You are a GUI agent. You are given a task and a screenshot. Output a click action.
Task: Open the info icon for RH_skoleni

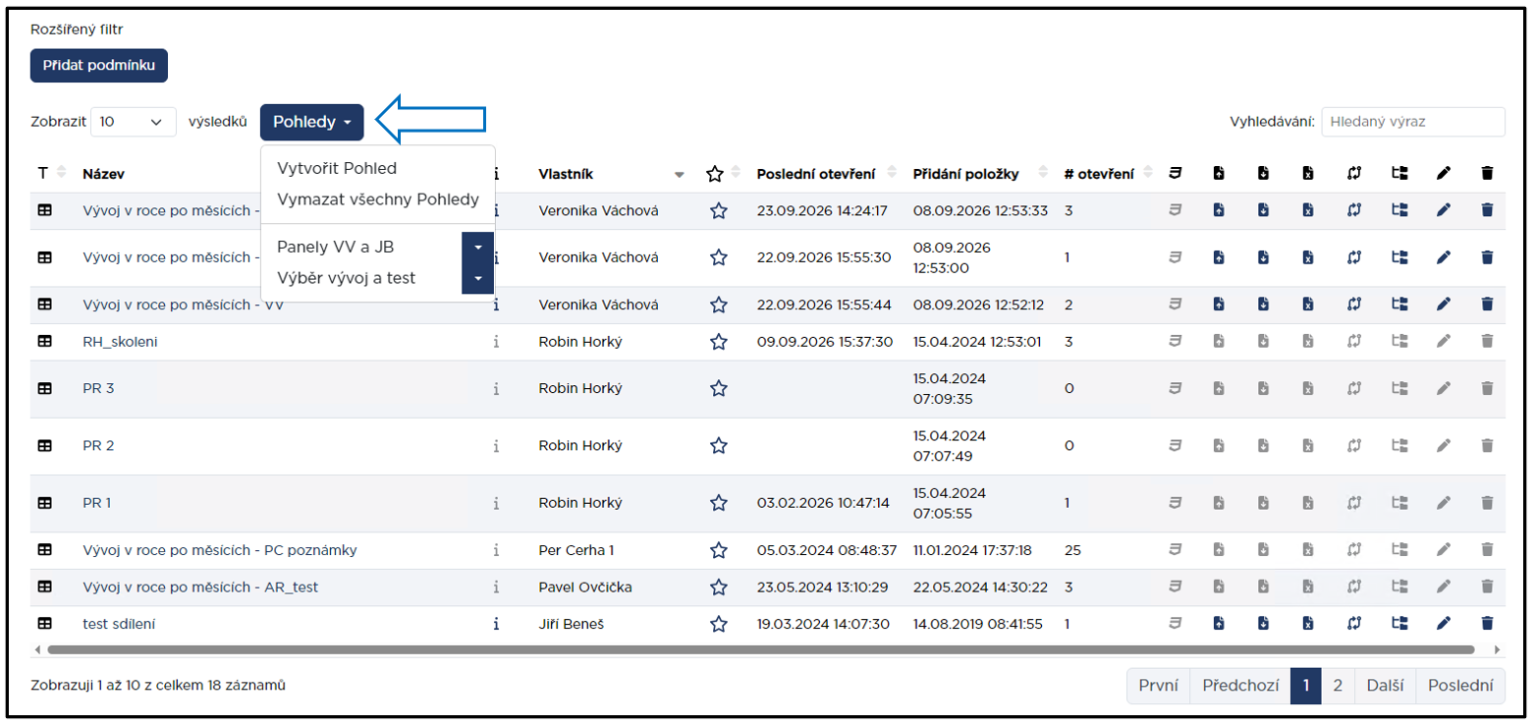tap(497, 342)
